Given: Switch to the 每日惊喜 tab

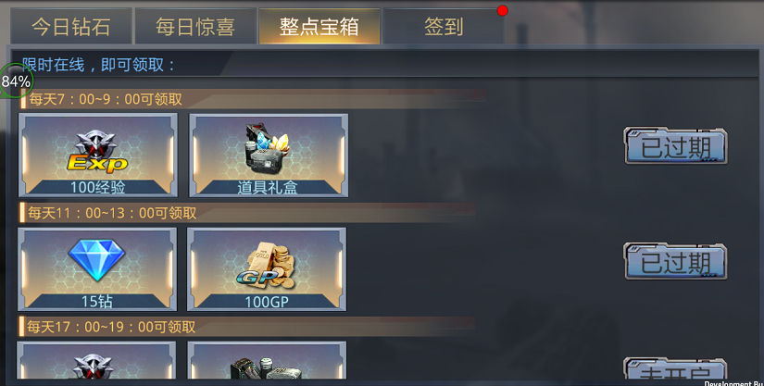Looking at the screenshot, I should [x=195, y=26].
